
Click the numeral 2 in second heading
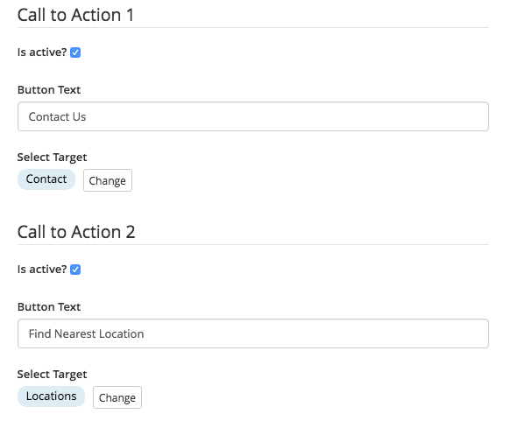pyautogui.click(x=131, y=232)
